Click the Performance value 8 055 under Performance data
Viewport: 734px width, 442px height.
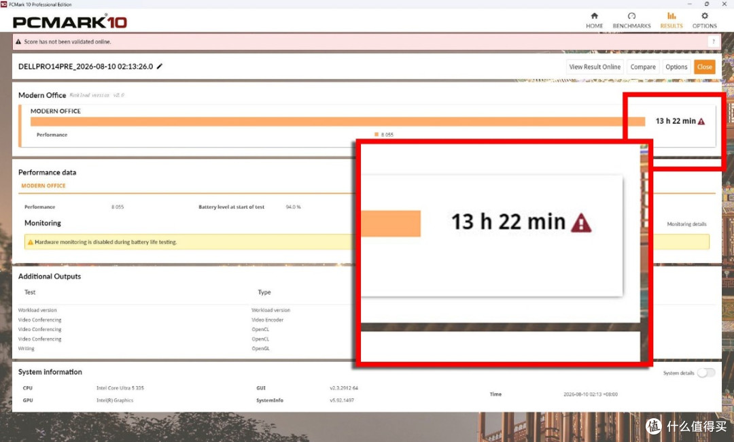coord(118,207)
